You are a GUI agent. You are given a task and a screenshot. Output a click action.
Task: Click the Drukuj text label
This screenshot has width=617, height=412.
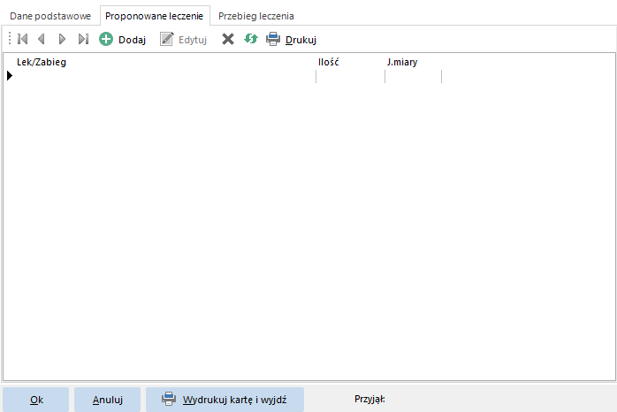301,40
